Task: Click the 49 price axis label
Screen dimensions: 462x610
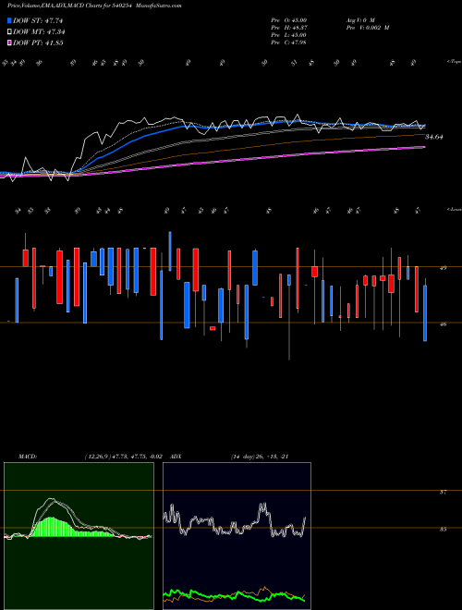Action: (x=443, y=268)
